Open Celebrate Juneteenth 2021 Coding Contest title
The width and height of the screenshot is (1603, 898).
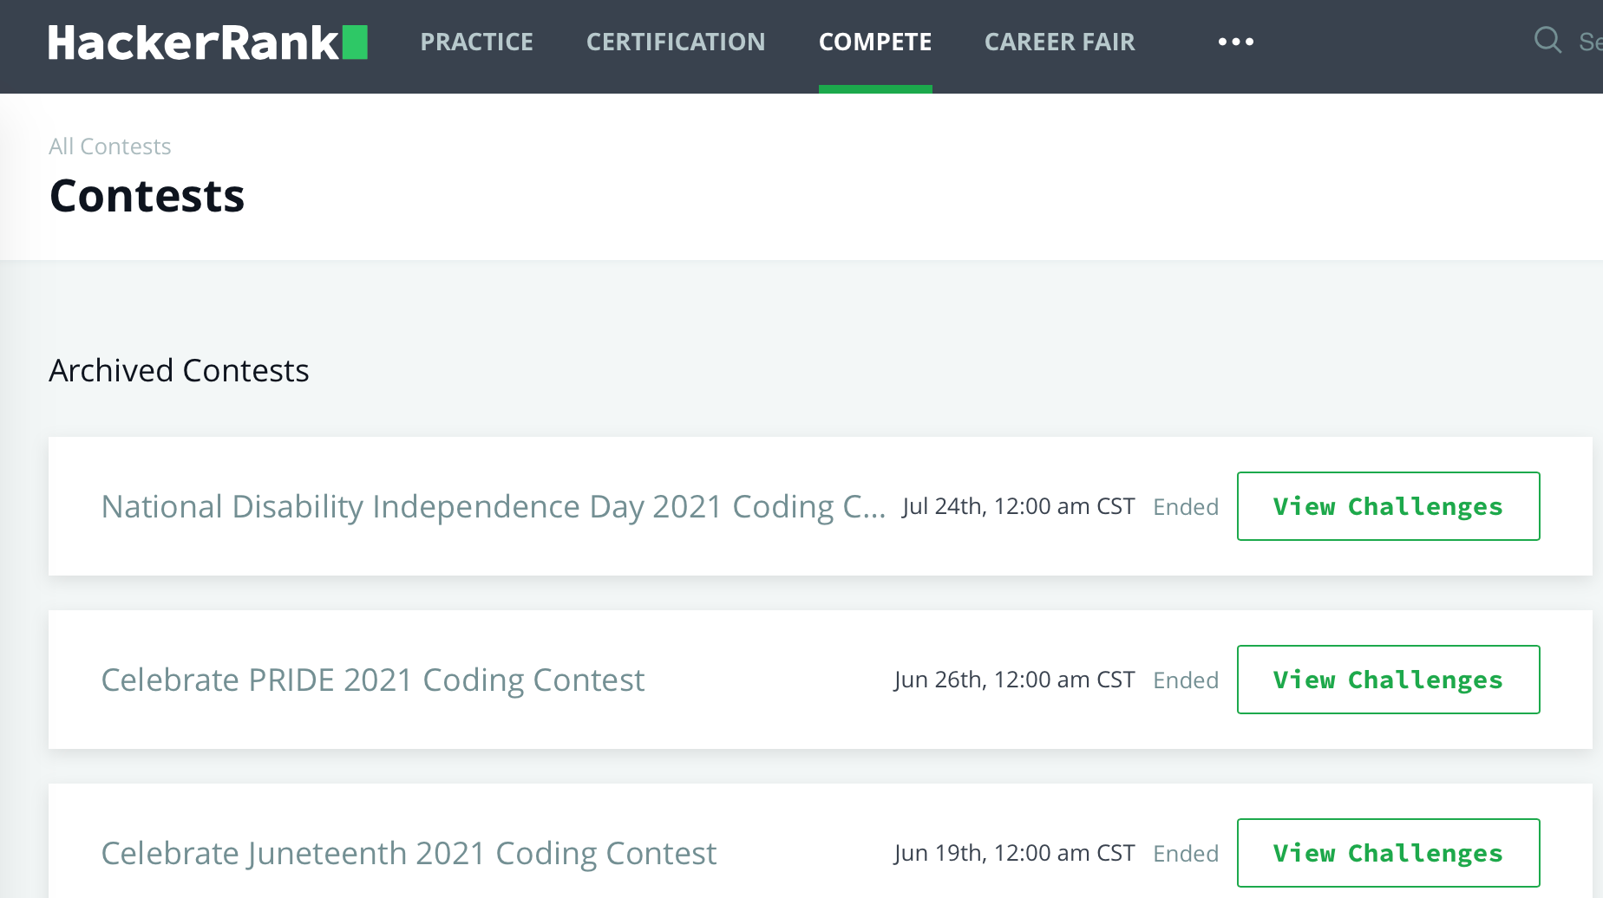409,854
